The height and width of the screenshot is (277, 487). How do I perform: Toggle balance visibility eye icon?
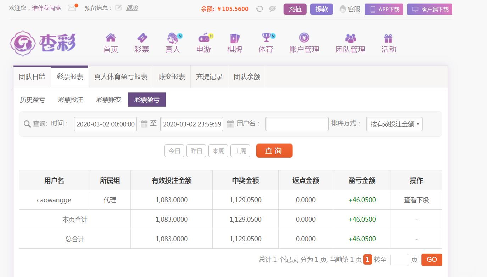point(272,9)
